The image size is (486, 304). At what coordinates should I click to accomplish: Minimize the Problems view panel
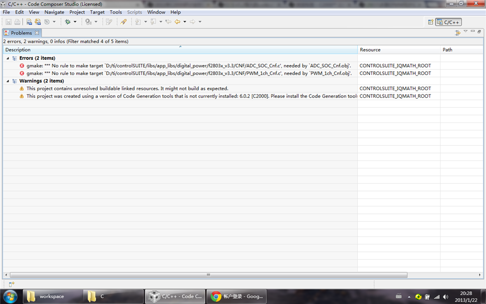pos(473,31)
